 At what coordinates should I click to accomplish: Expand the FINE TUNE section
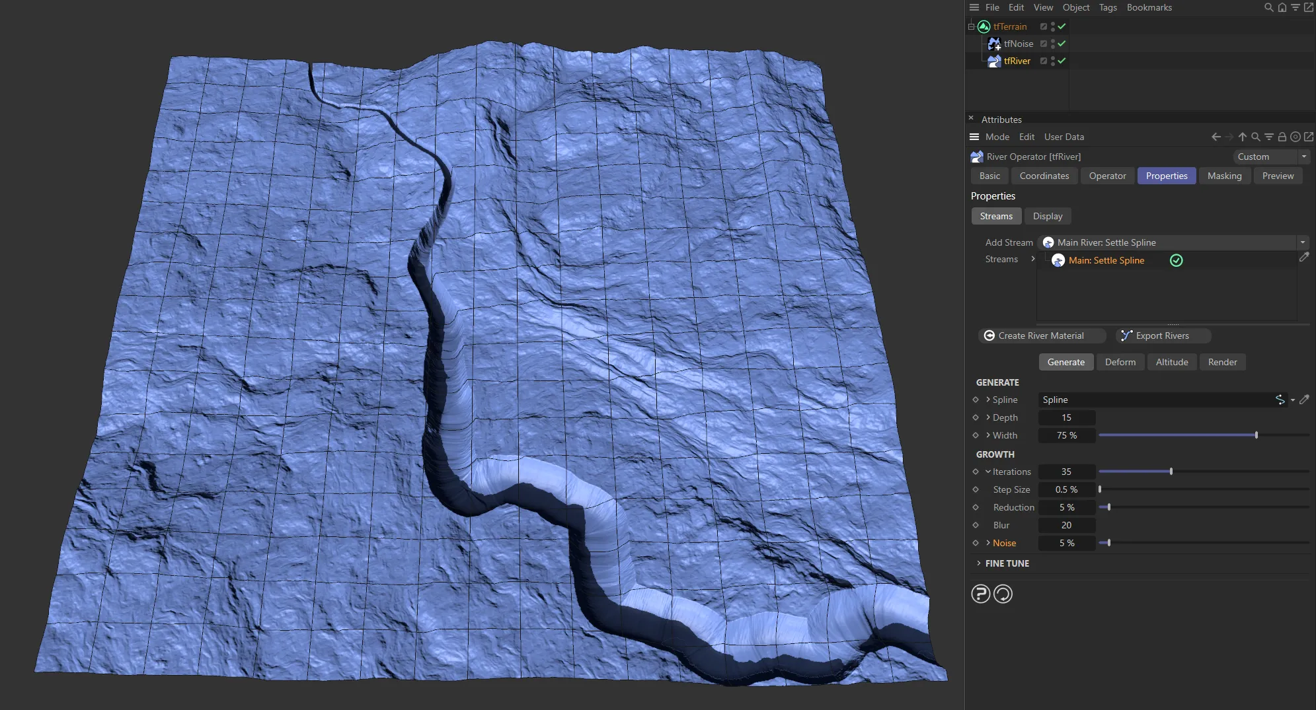tap(979, 563)
